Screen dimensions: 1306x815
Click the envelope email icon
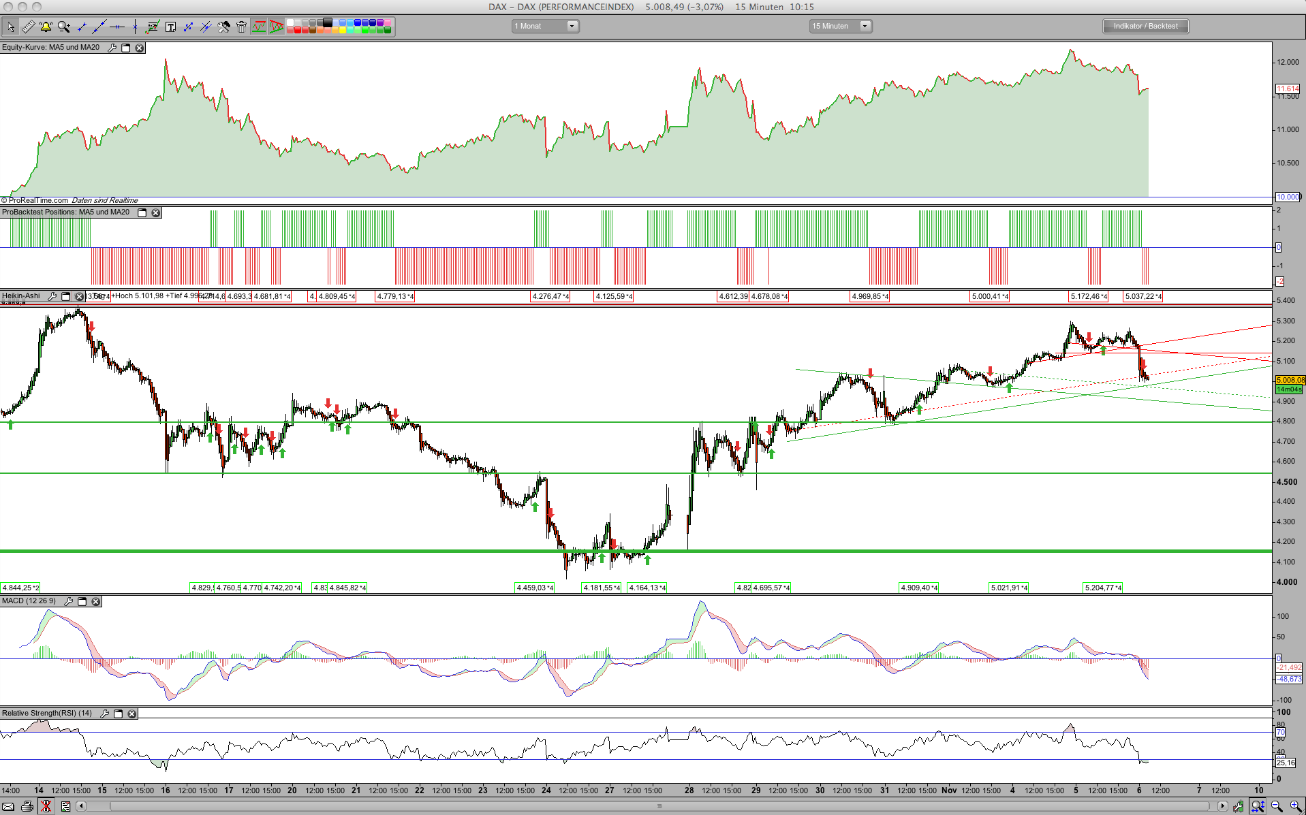point(8,807)
